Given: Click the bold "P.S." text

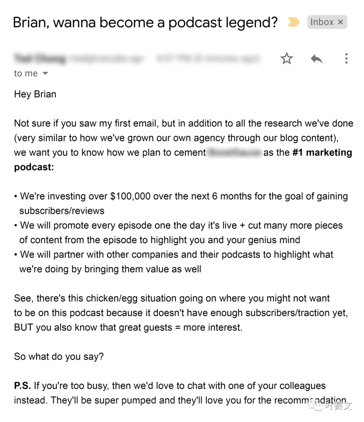Looking at the screenshot, I should pyautogui.click(x=22, y=386).
